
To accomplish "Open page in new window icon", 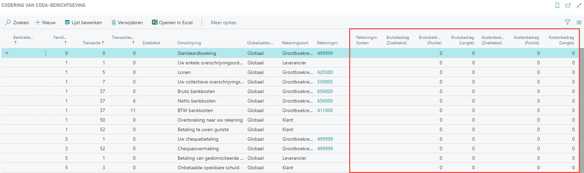I will click(x=568, y=5).
